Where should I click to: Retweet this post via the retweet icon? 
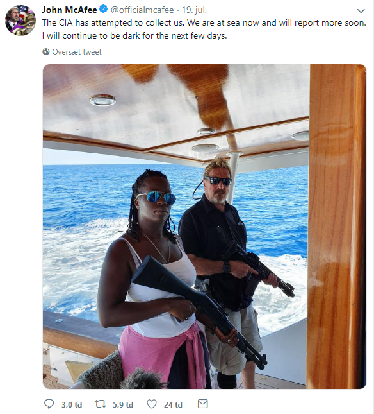pyautogui.click(x=101, y=404)
